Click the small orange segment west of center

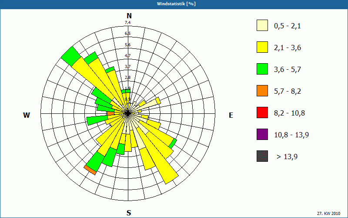(111, 113)
